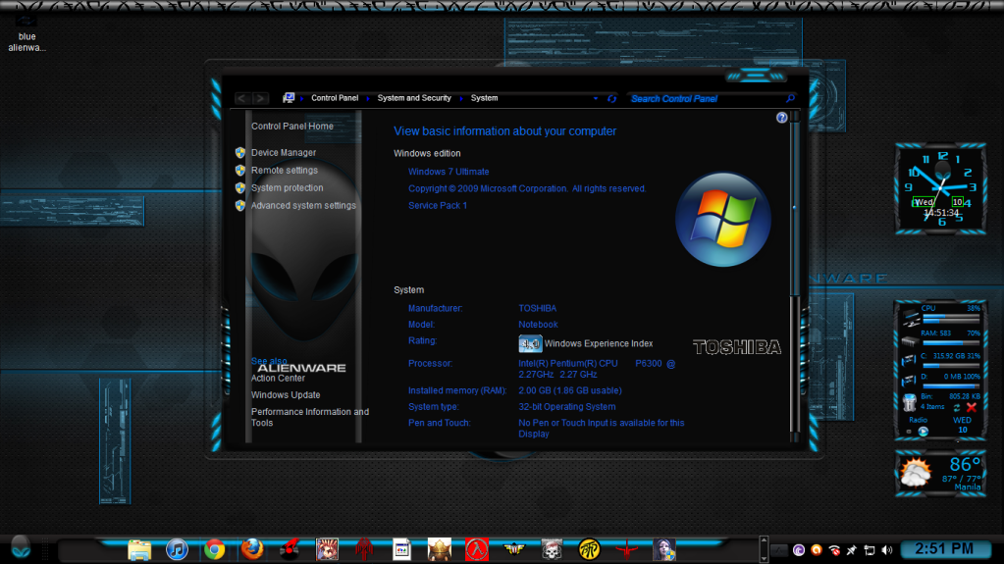
Task: Expand the arrow after Control Panel breadcrumb
Action: click(368, 99)
